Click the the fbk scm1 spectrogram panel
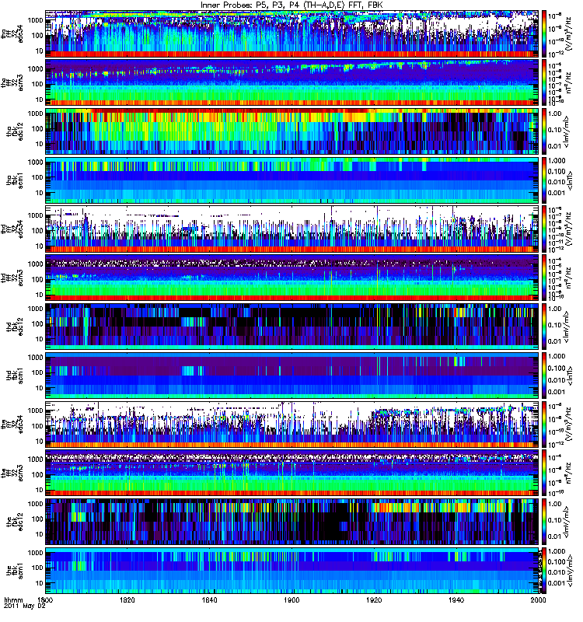This screenshot has height=622, width=583. click(x=292, y=571)
